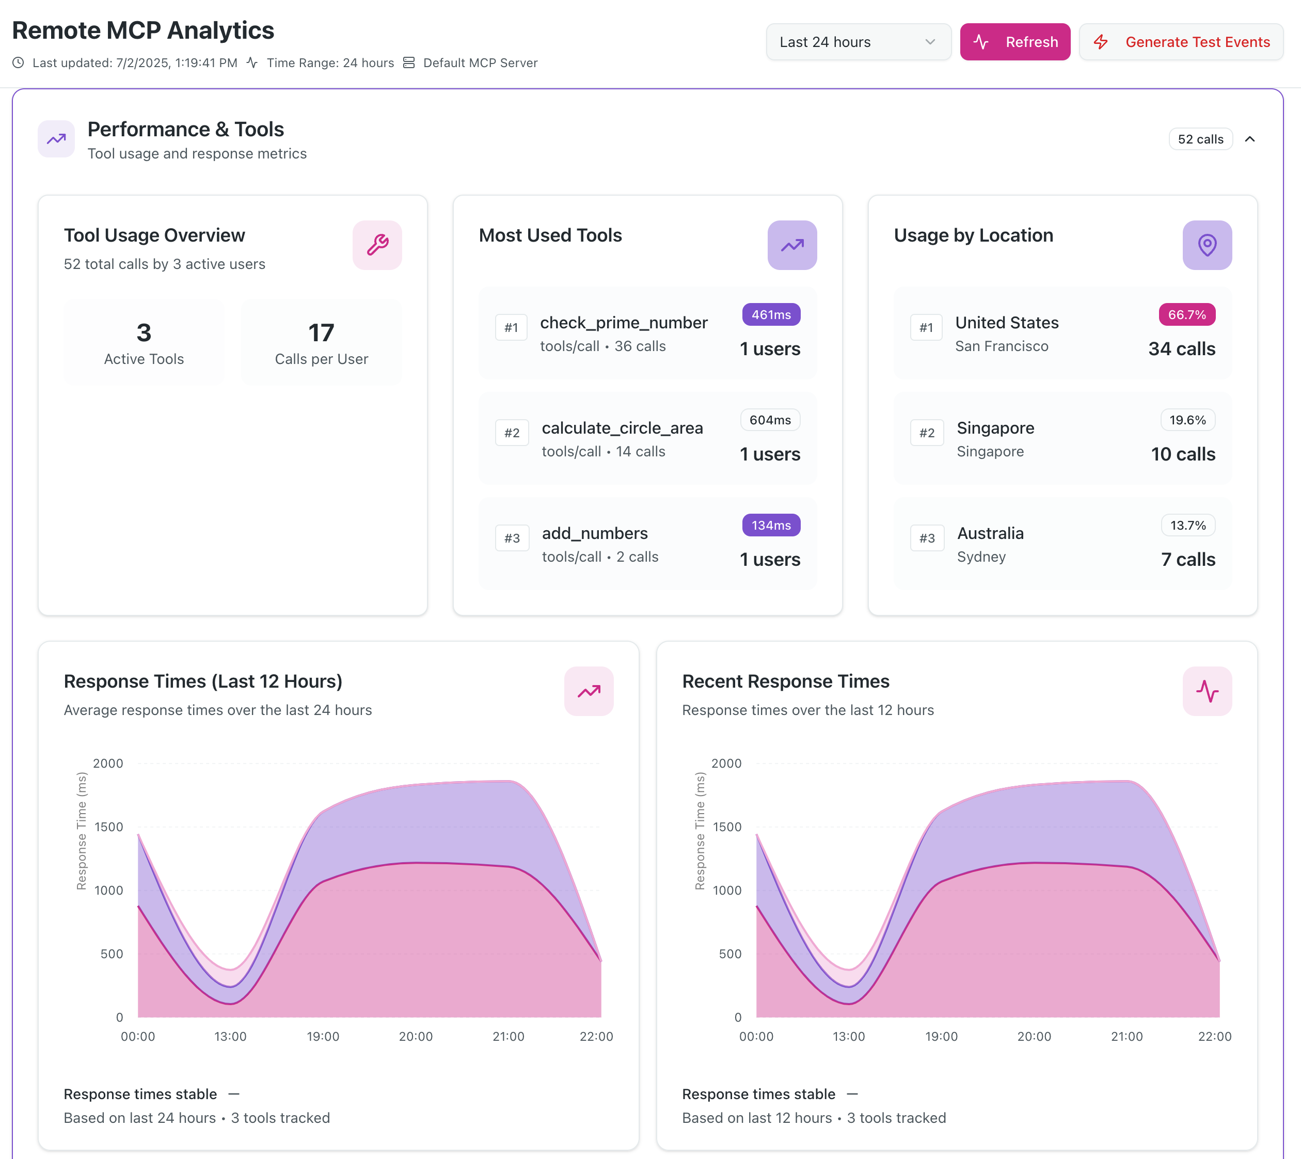
Task: Select the calculate_circle_area tool row
Action: click(647, 438)
